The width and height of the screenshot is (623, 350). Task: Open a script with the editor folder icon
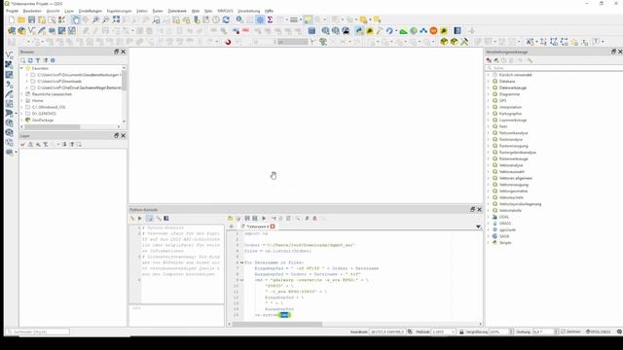coord(230,218)
